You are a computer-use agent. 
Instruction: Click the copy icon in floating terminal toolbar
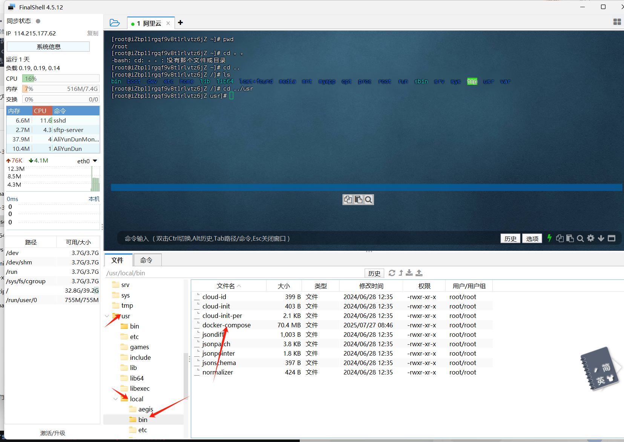click(348, 200)
